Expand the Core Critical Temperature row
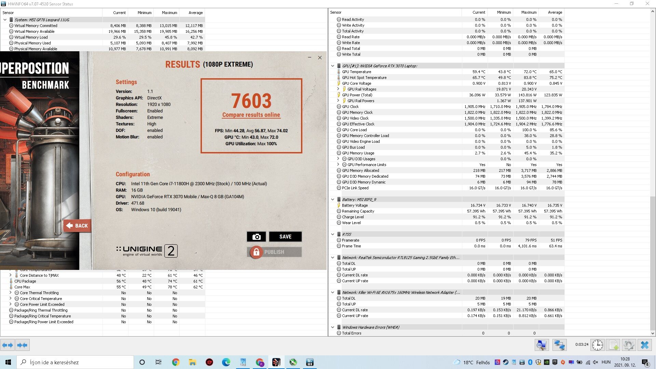Image resolution: width=656 pixels, height=369 pixels. click(10, 299)
